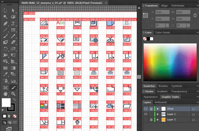Activate the Free Transform tool
Screen dimensions: 199x131
(13, 55)
